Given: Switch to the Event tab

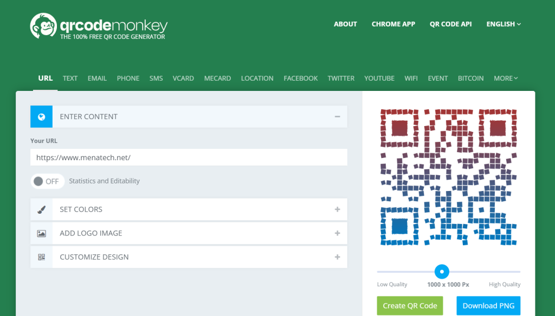Looking at the screenshot, I should click(x=438, y=78).
